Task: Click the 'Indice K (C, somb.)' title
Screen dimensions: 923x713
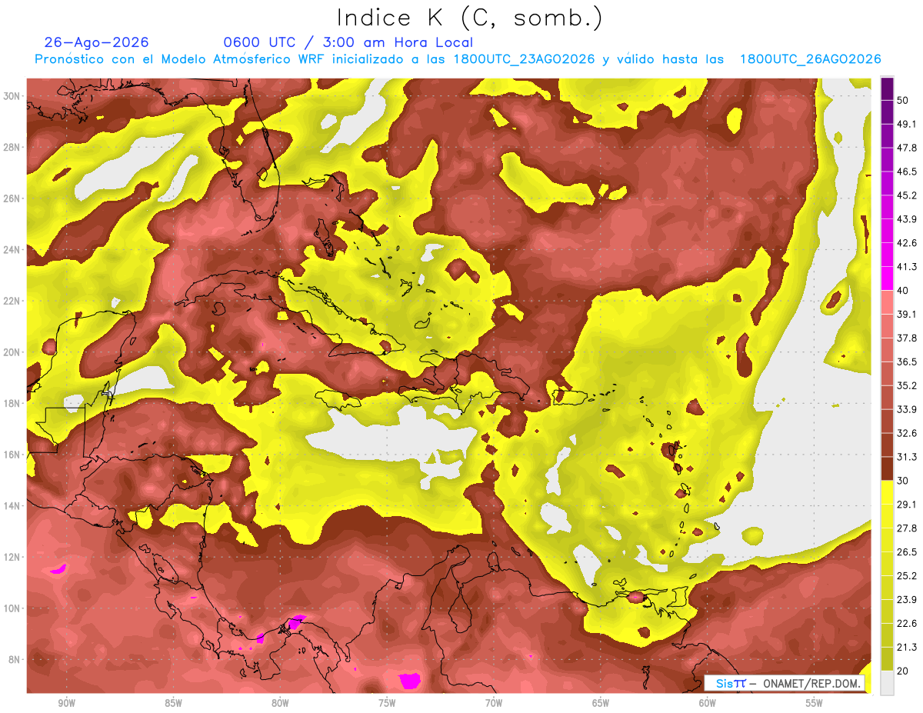Action: coord(469,18)
